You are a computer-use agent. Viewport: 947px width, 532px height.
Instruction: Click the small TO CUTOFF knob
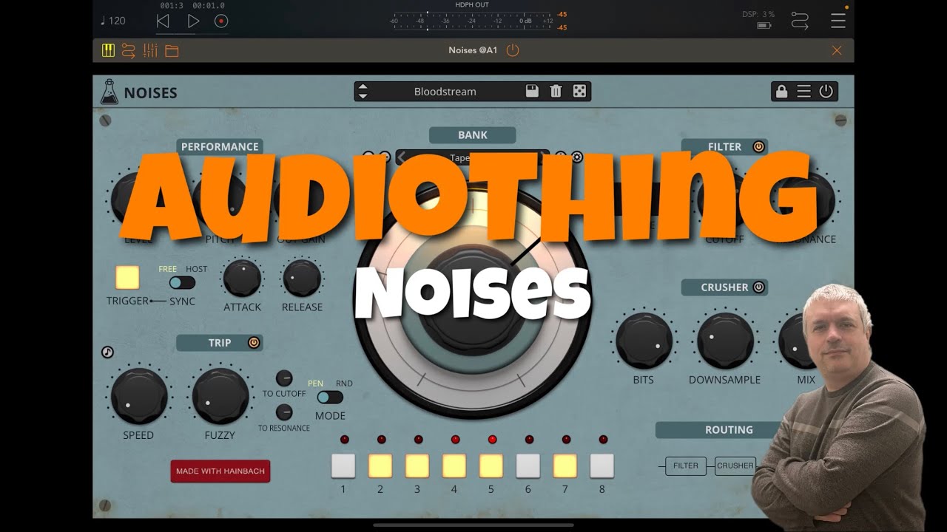point(284,378)
